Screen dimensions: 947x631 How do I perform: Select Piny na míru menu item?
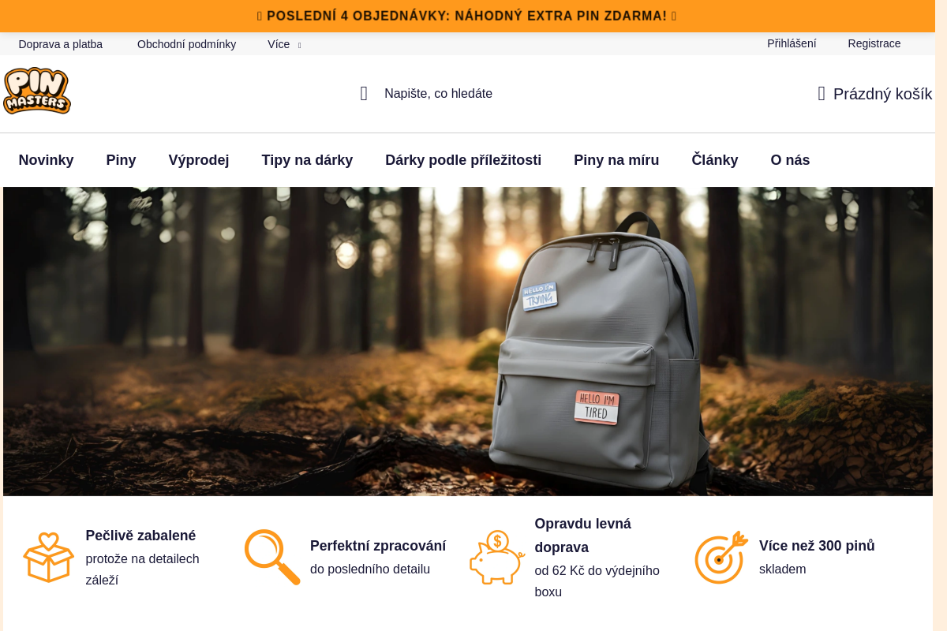click(x=616, y=160)
